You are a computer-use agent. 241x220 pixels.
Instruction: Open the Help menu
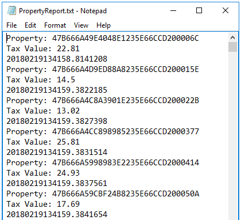click(x=103, y=25)
